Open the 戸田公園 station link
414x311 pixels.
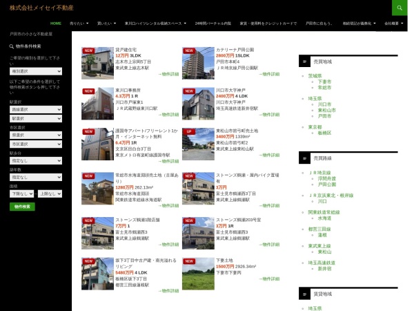[x=326, y=185]
